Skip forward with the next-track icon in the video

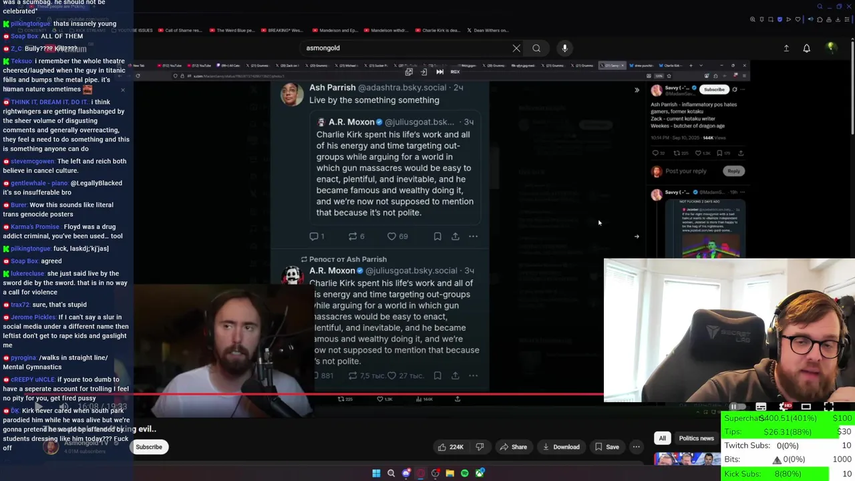tap(440, 71)
